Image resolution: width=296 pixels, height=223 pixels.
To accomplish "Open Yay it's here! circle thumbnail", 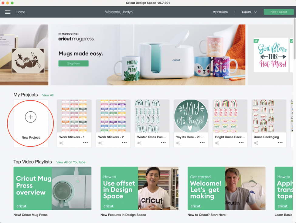I will coord(191,116).
